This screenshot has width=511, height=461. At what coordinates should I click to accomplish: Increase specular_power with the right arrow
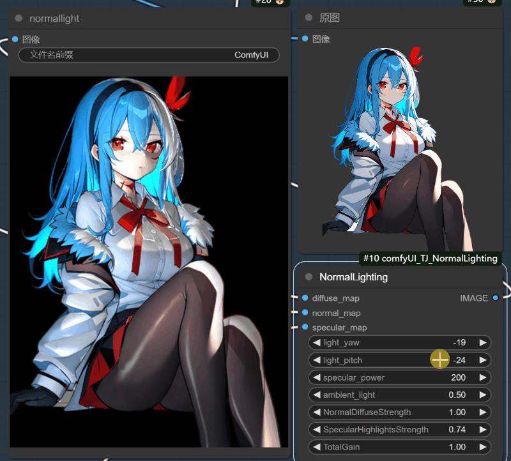tap(483, 377)
